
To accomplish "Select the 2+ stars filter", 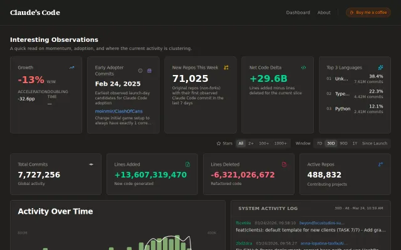I will click(x=251, y=143).
